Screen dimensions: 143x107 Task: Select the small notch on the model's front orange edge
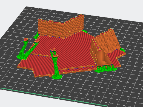(x=51, y=75)
